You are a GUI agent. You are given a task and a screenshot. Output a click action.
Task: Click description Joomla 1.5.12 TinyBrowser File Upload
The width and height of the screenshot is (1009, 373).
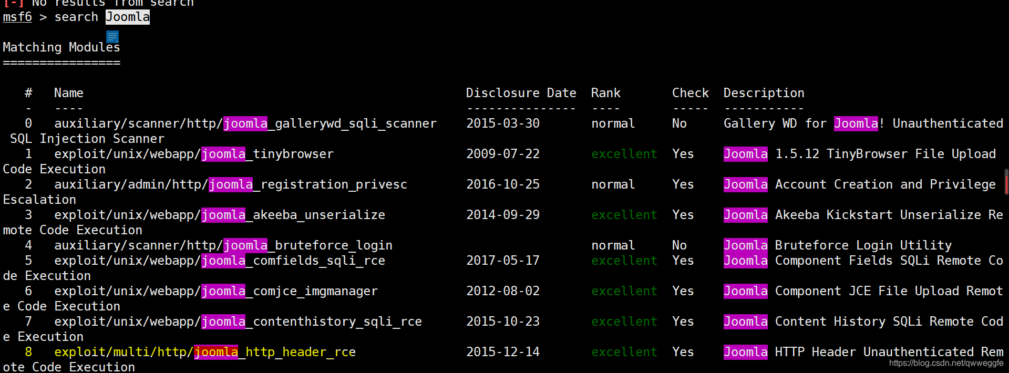[860, 154]
